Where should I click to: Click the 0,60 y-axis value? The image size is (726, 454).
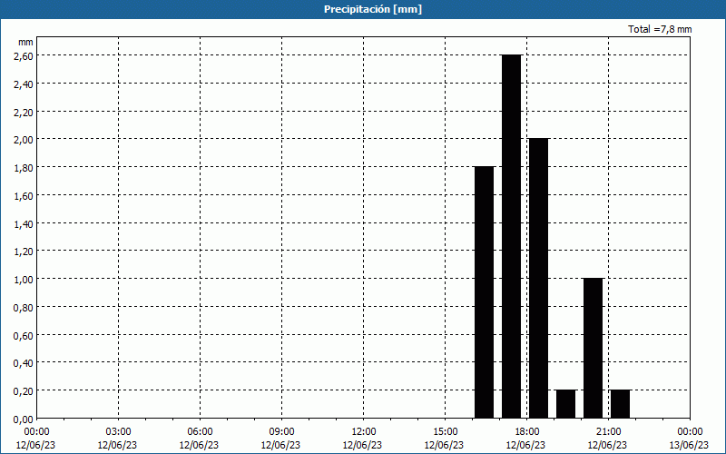click(24, 335)
